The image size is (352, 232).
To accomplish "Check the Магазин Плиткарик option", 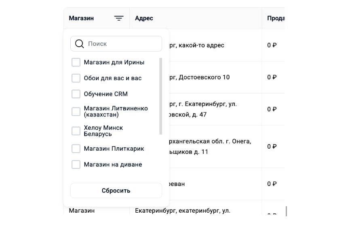I will point(76,149).
